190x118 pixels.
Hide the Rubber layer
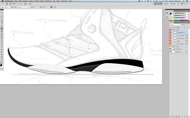[170, 41]
